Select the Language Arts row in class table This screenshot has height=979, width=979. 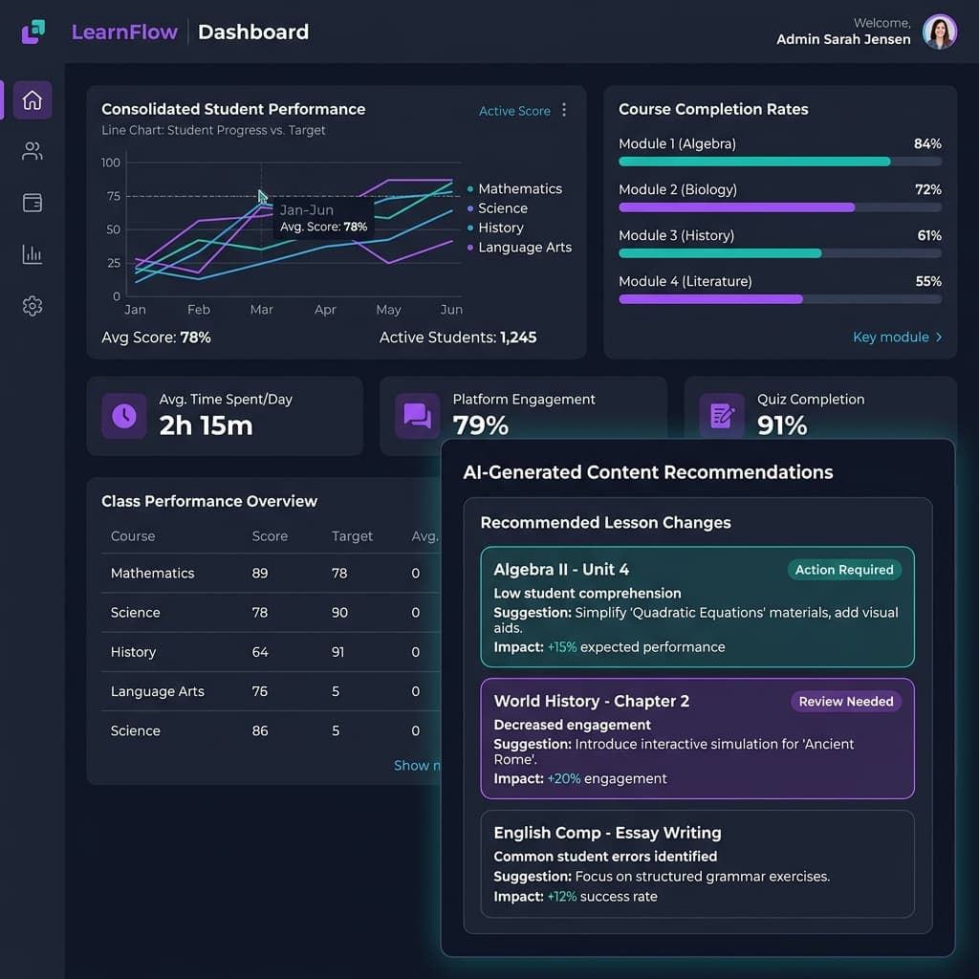[x=271, y=691]
